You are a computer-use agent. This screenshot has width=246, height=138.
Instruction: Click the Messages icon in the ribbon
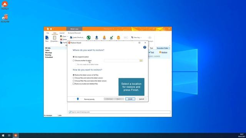pyautogui.click(x=150, y=38)
